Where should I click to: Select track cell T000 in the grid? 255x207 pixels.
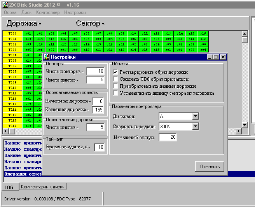12,33
